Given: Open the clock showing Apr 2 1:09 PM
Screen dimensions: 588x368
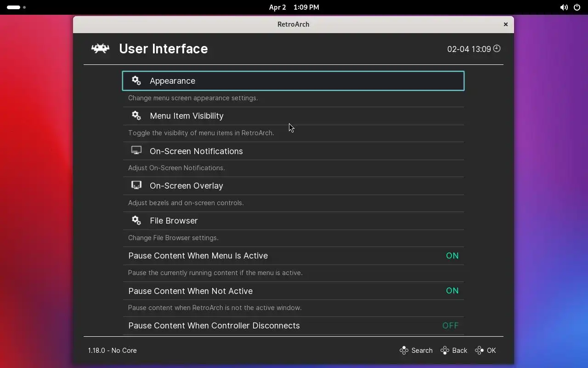Looking at the screenshot, I should pyautogui.click(x=294, y=7).
